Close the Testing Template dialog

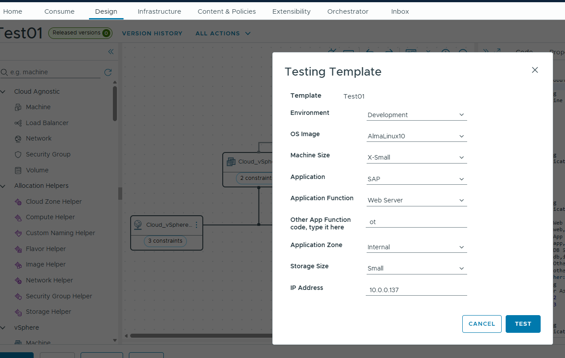(535, 70)
